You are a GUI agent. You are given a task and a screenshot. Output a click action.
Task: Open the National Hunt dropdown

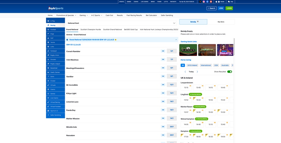click(x=121, y=23)
